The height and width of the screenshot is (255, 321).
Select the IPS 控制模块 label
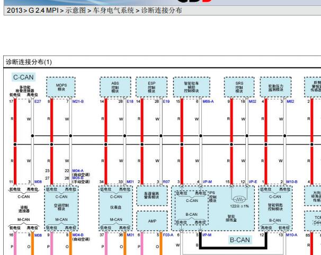pos(212,197)
